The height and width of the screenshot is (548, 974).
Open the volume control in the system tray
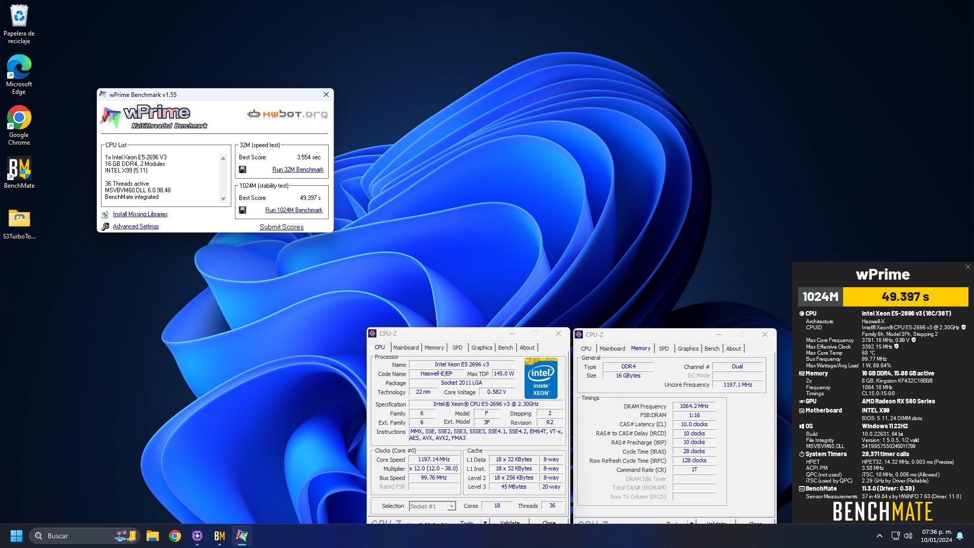[908, 536]
